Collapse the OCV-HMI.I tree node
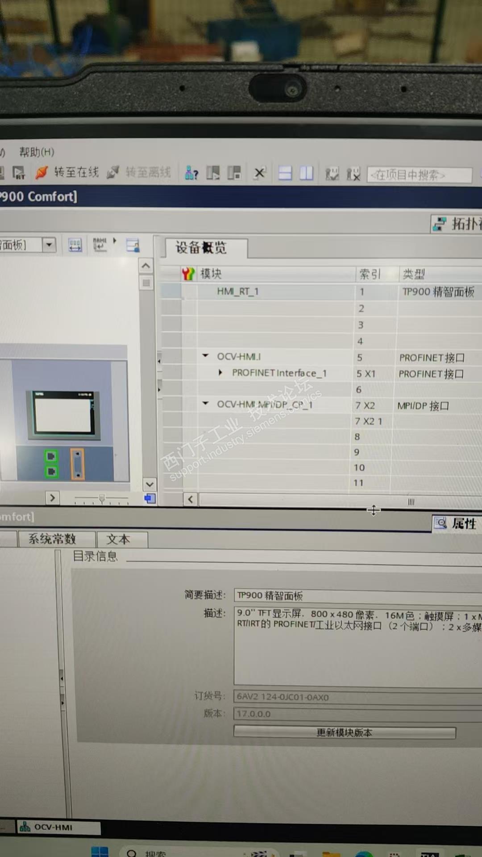Image resolution: width=482 pixels, height=857 pixels. [x=205, y=356]
